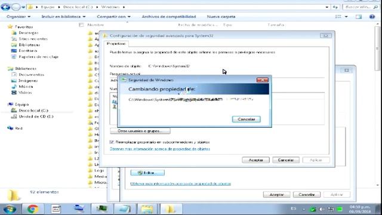The height and width of the screenshot is (215, 382).
Task: Open the Descargas folder icon
Action: (14, 33)
